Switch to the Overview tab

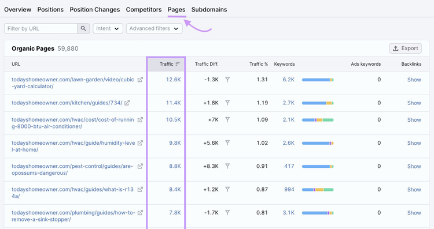tap(18, 9)
